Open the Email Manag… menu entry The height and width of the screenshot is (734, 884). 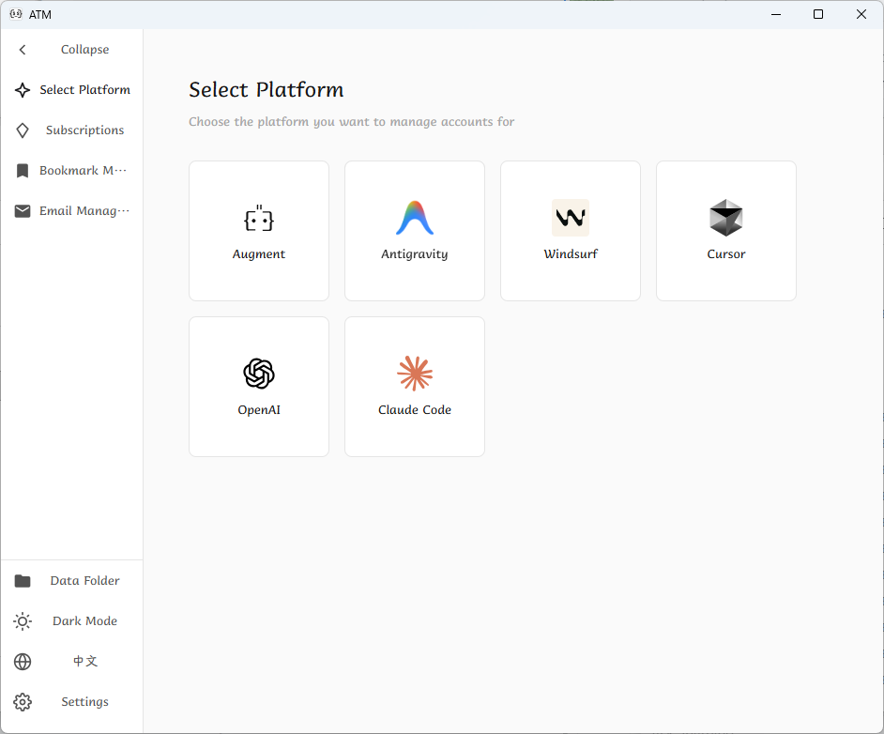(x=84, y=211)
